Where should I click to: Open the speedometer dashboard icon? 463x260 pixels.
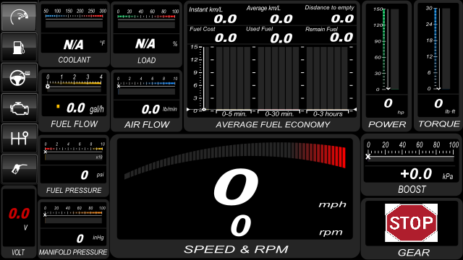pos(20,17)
